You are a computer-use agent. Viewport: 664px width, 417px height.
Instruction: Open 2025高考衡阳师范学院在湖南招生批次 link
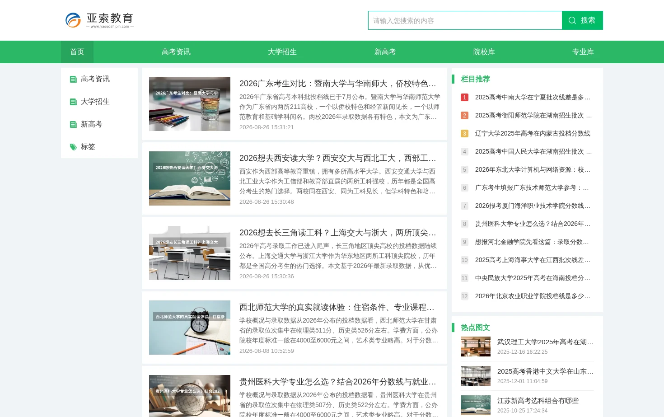(x=533, y=115)
